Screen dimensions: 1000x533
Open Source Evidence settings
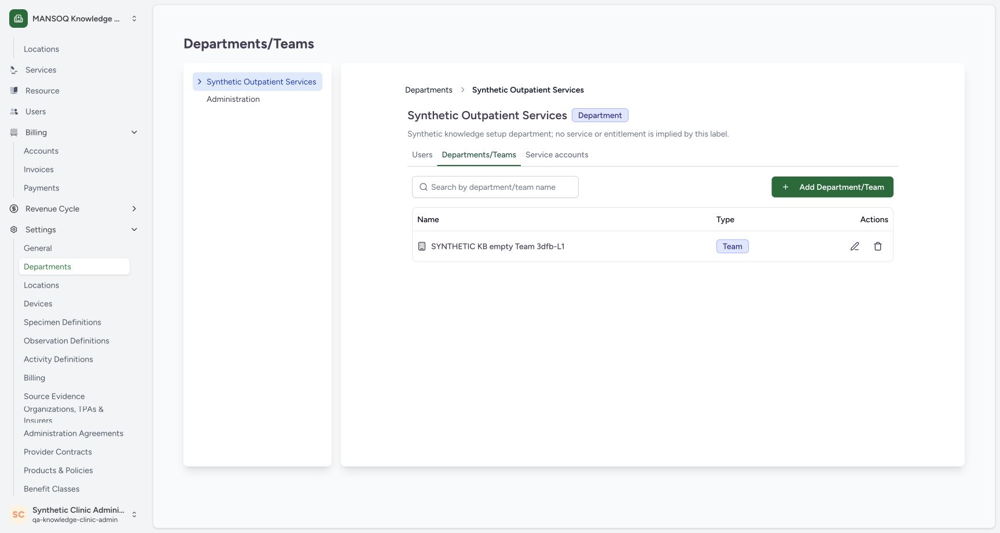54,396
